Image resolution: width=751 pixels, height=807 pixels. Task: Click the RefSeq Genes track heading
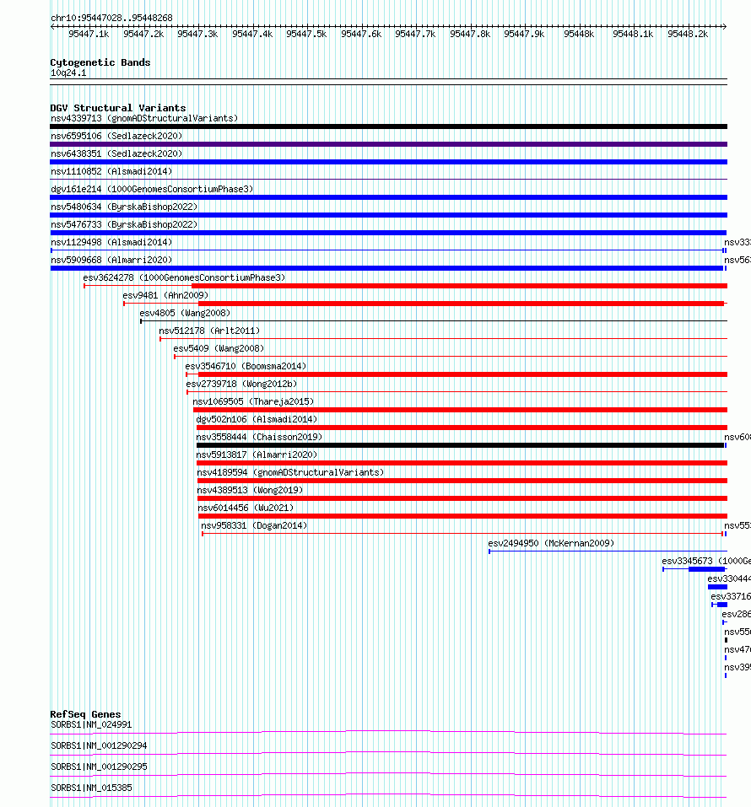pos(85,714)
